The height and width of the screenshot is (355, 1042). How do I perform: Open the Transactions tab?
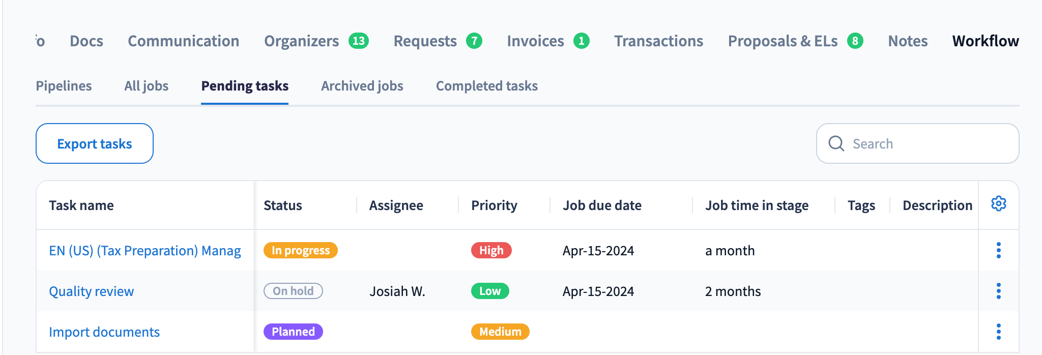pyautogui.click(x=658, y=41)
